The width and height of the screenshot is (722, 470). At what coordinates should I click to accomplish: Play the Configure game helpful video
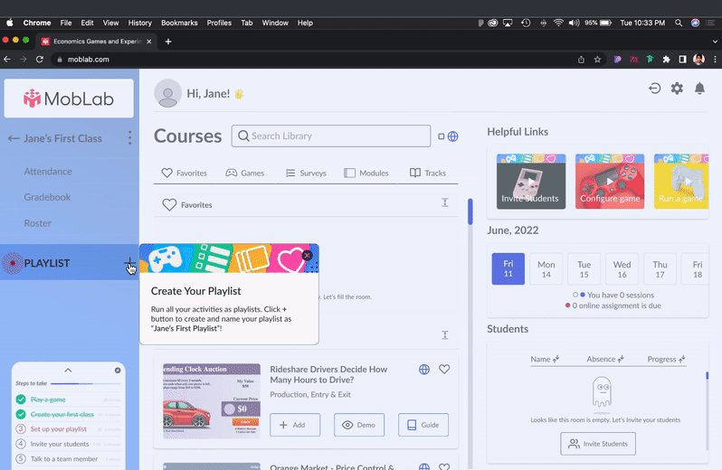pyautogui.click(x=610, y=182)
